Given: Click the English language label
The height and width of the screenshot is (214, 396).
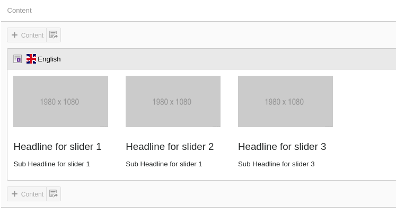Looking at the screenshot, I should tap(49, 59).
